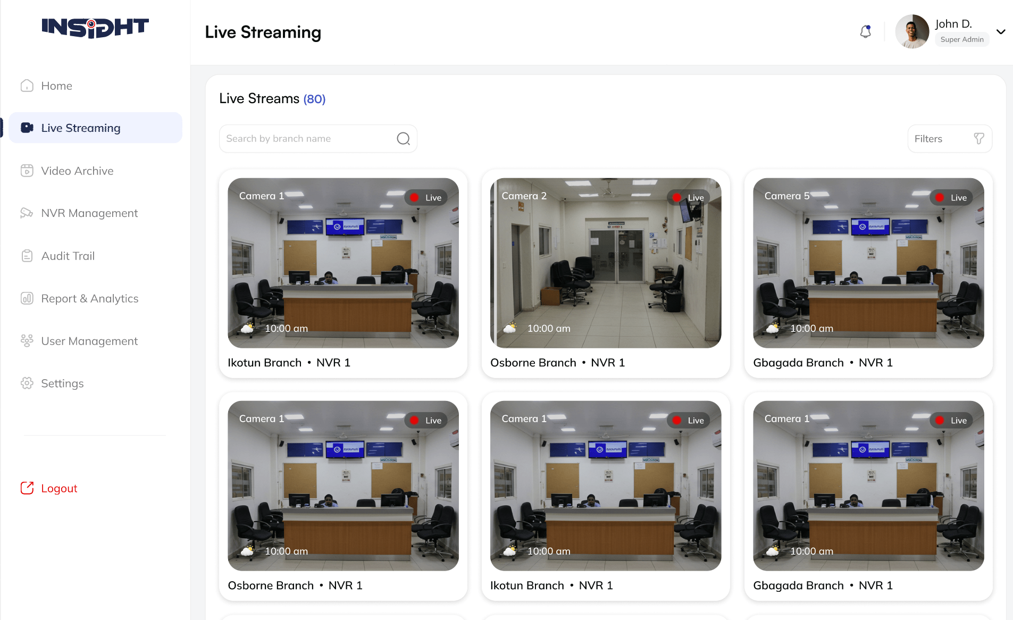1013x620 pixels.
Task: Open the Filters dropdown
Action: coord(949,139)
